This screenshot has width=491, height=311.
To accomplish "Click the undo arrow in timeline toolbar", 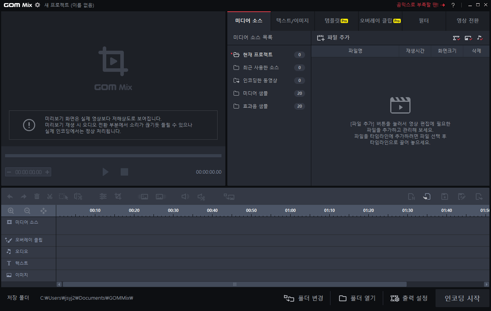I will tap(10, 197).
